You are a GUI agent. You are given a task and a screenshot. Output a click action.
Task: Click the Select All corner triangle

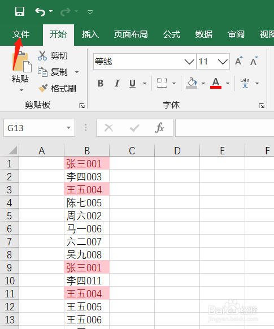pyautogui.click(x=12, y=150)
